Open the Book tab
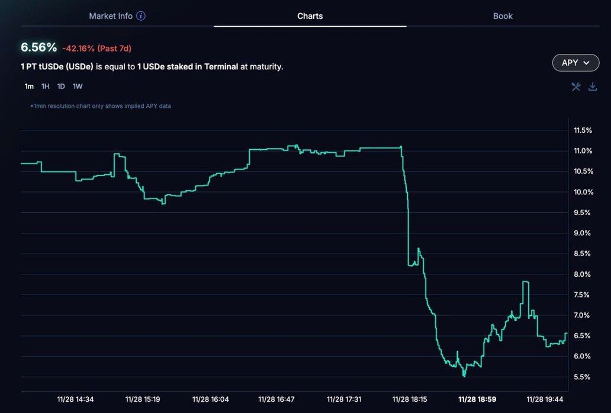Viewport: 611px width, 413px height. click(x=503, y=16)
